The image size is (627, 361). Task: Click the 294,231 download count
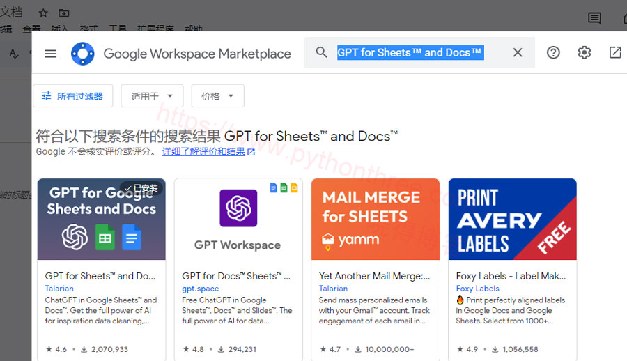point(237,349)
